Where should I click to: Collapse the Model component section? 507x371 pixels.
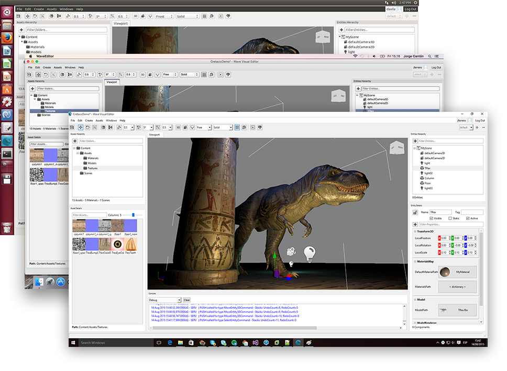point(415,300)
